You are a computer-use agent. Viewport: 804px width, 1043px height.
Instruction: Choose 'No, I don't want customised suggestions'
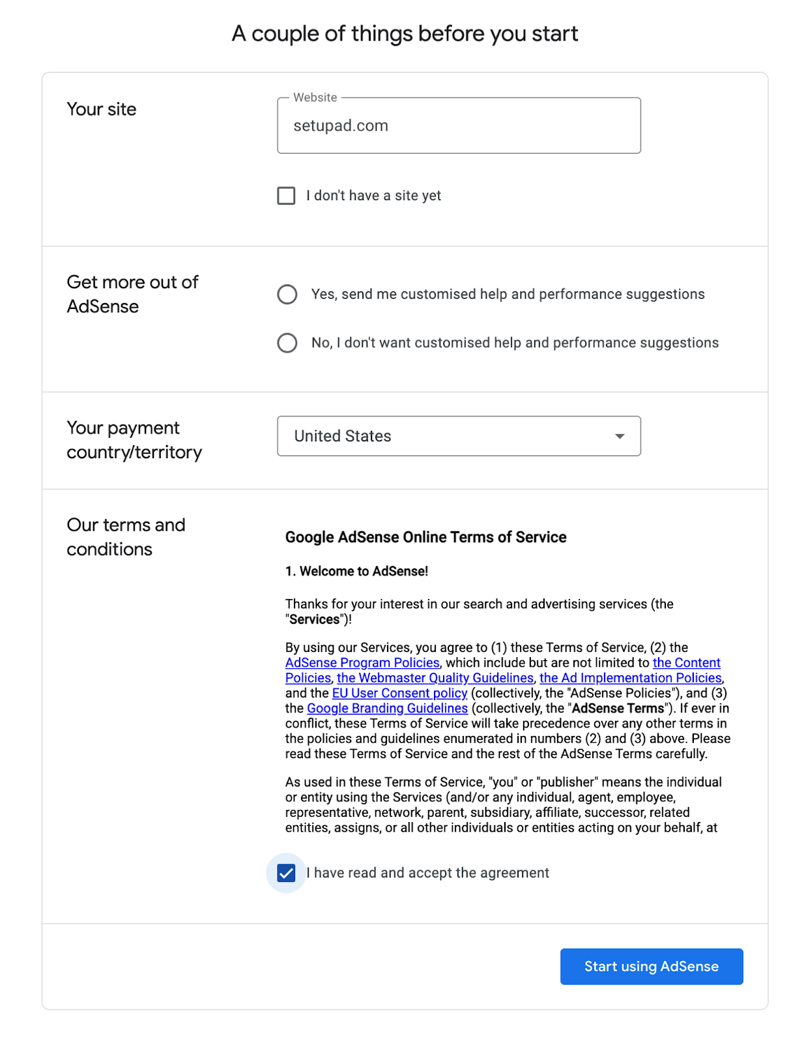(287, 342)
